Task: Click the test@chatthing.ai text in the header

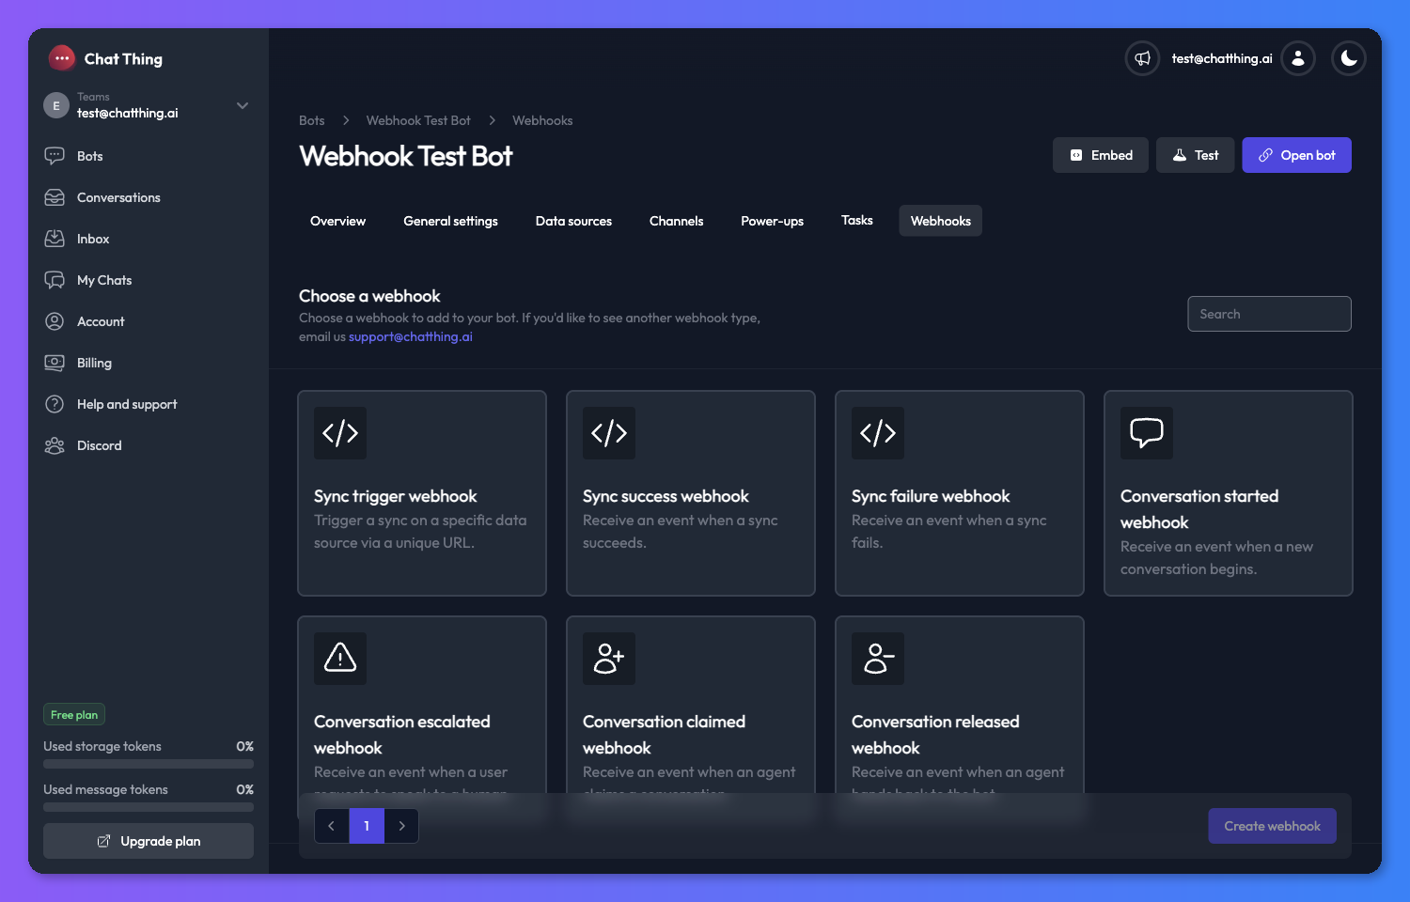Action: [x=1222, y=58]
